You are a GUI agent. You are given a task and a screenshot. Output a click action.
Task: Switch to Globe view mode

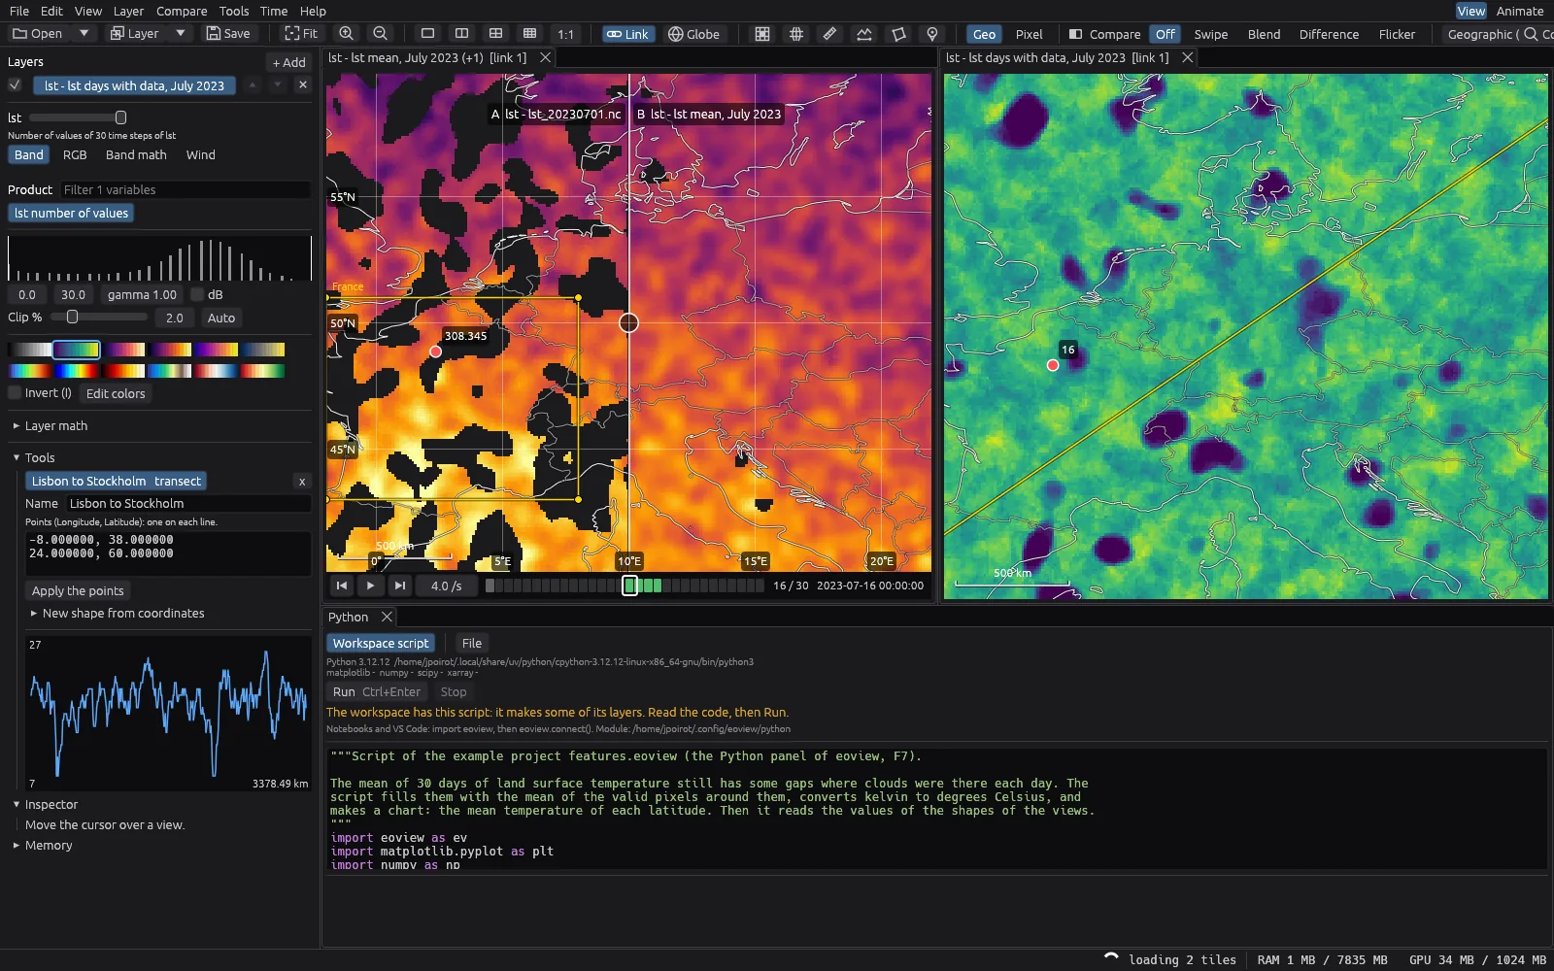point(693,34)
